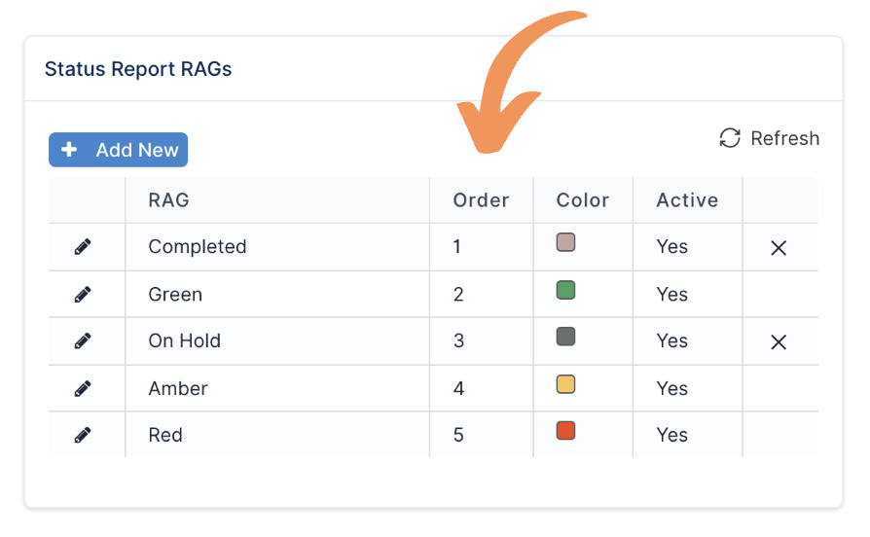This screenshot has width=870, height=537.
Task: Remove On Hold row using X
Action: (779, 342)
